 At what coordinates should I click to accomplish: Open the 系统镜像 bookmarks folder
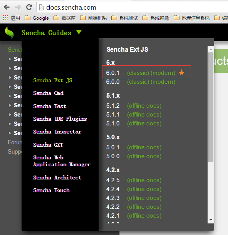[156, 18]
